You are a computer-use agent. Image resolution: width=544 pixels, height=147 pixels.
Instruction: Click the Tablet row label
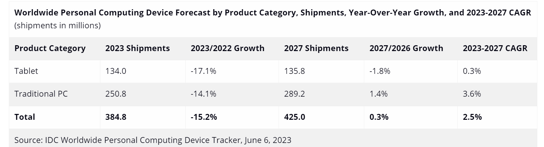(x=26, y=71)
